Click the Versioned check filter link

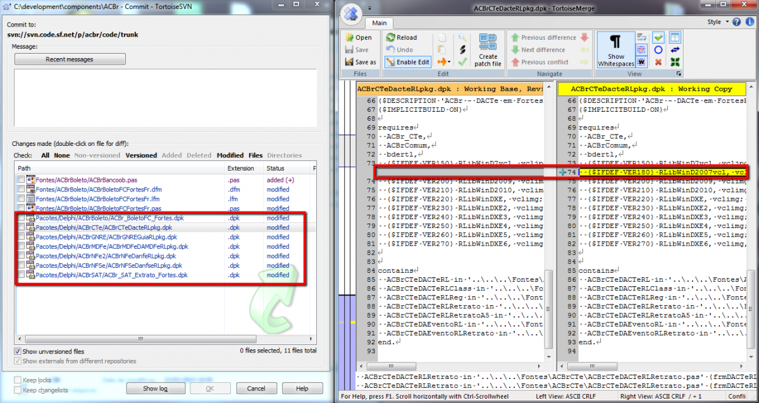tap(141, 155)
